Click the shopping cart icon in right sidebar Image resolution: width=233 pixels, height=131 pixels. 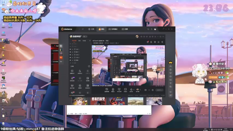171,92
